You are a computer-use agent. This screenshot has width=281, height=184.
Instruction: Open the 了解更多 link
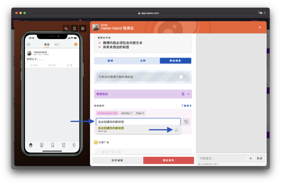point(186,106)
